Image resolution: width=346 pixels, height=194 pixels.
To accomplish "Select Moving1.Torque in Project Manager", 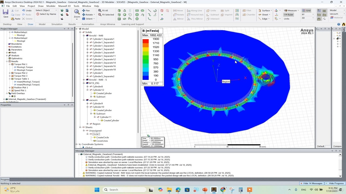I will [x=25, y=67].
